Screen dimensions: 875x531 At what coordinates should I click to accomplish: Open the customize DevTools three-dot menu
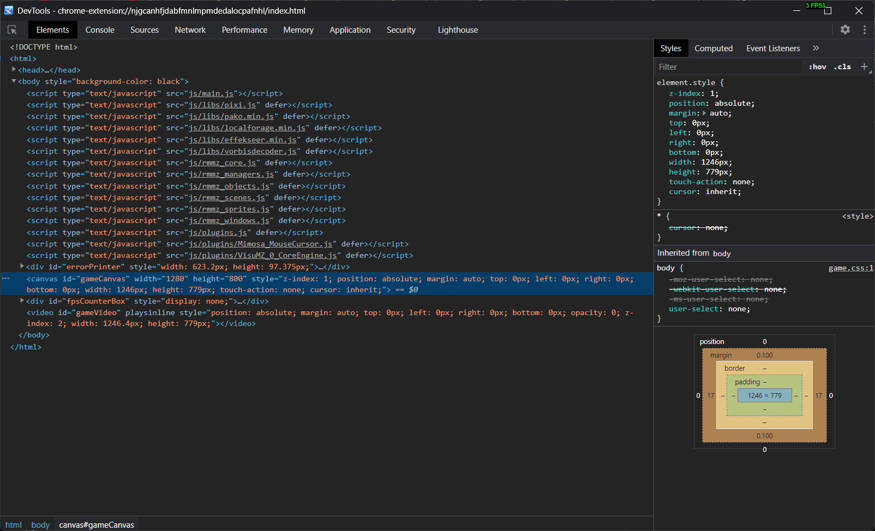point(865,30)
